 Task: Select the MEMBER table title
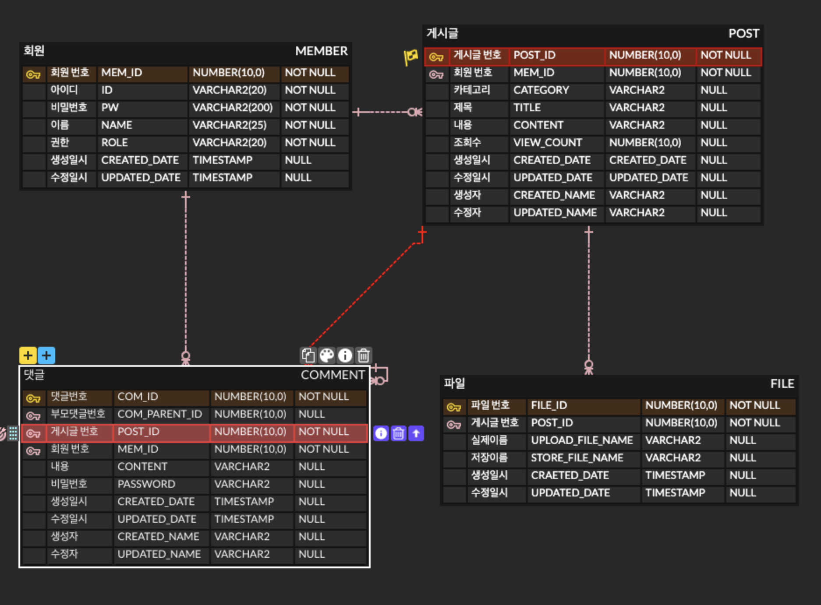[321, 51]
